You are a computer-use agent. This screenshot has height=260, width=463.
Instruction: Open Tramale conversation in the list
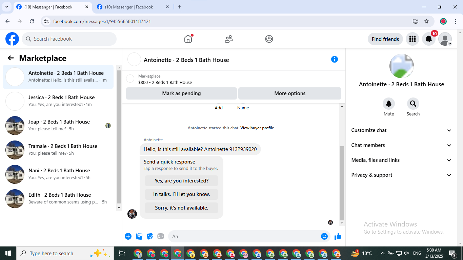coord(58,150)
